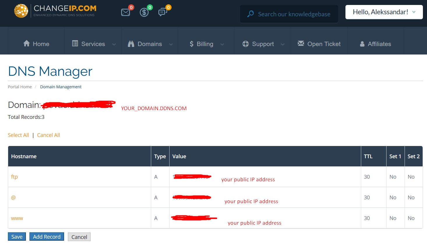Toggle Set 1 for the ftp record
This screenshot has width=427, height=248.
click(393, 177)
